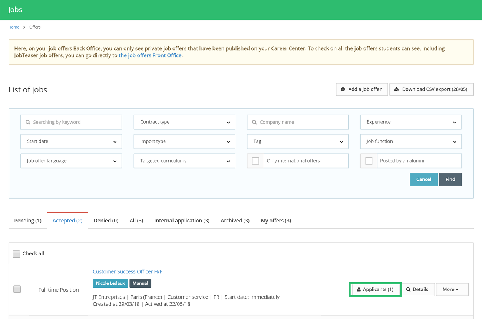Go to Home in the breadcrumb

click(x=14, y=27)
